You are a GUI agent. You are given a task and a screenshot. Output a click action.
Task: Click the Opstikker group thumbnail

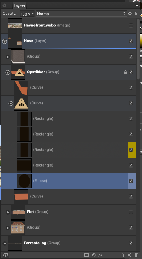[18, 72]
